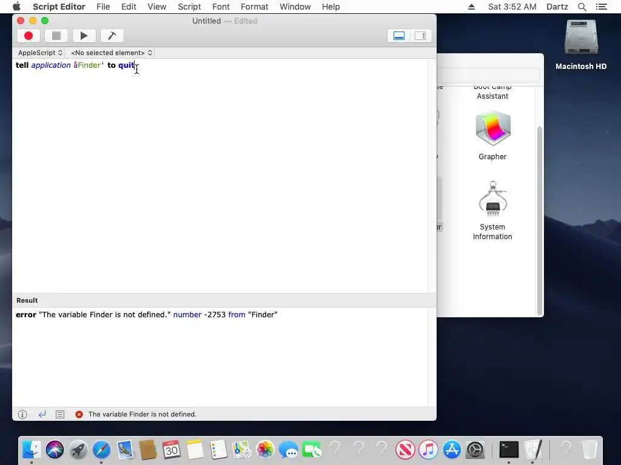Screen dimensions: 621x465
Task: Click the Finder window vertical scrollbar
Action: [x=539, y=220]
